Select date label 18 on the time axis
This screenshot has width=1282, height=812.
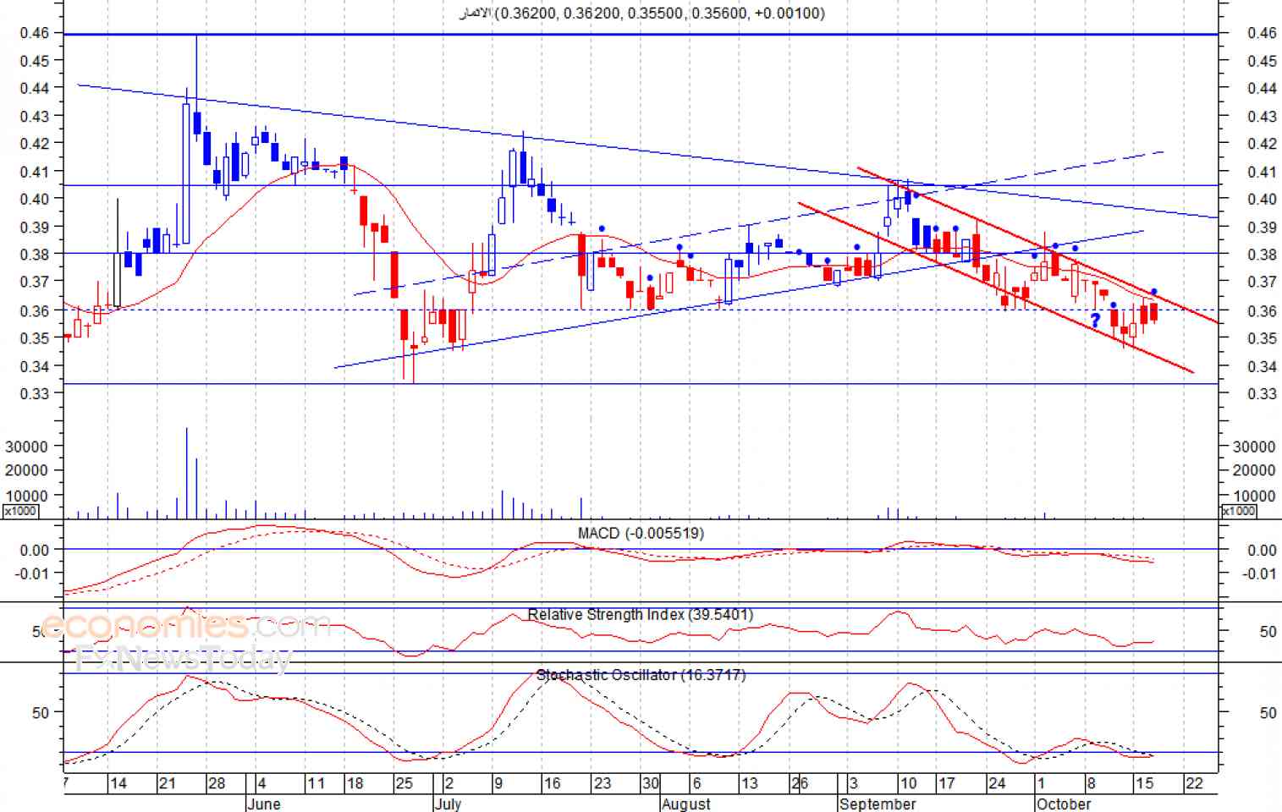tap(355, 783)
